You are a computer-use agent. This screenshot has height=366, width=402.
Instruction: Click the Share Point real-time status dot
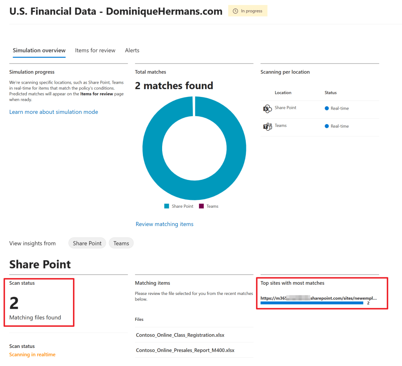[x=327, y=108]
